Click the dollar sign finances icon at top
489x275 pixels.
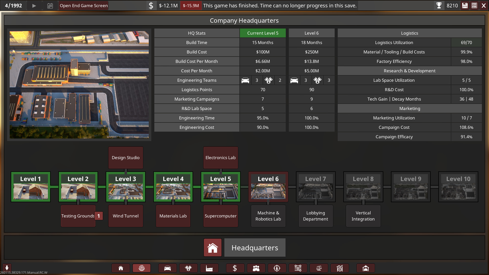pyautogui.click(x=151, y=6)
